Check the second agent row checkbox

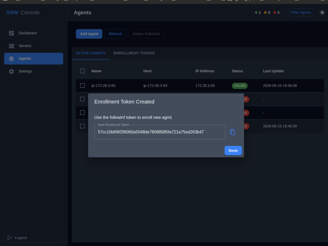(x=82, y=99)
